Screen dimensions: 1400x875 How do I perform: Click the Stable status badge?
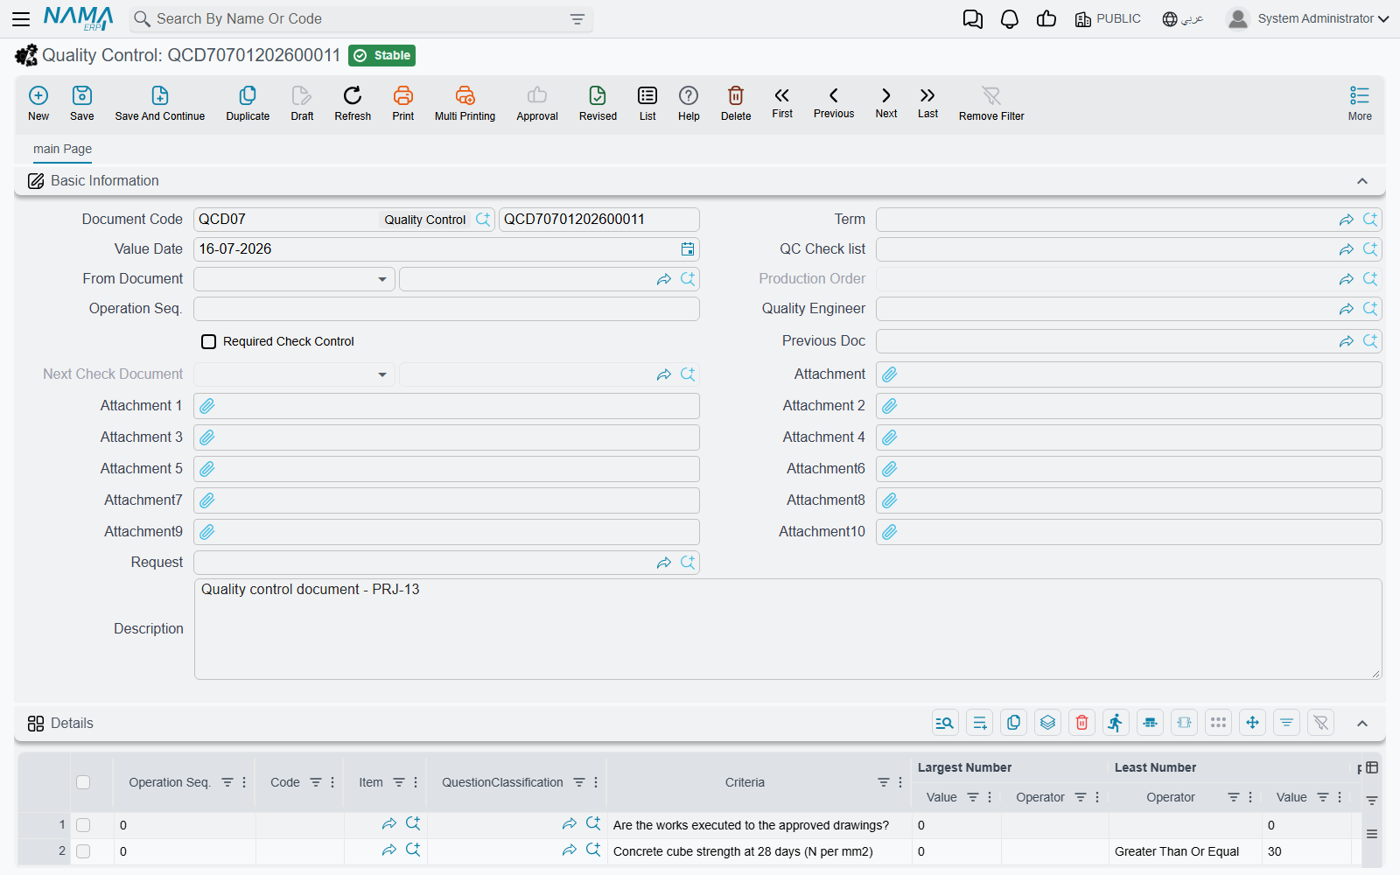click(381, 56)
